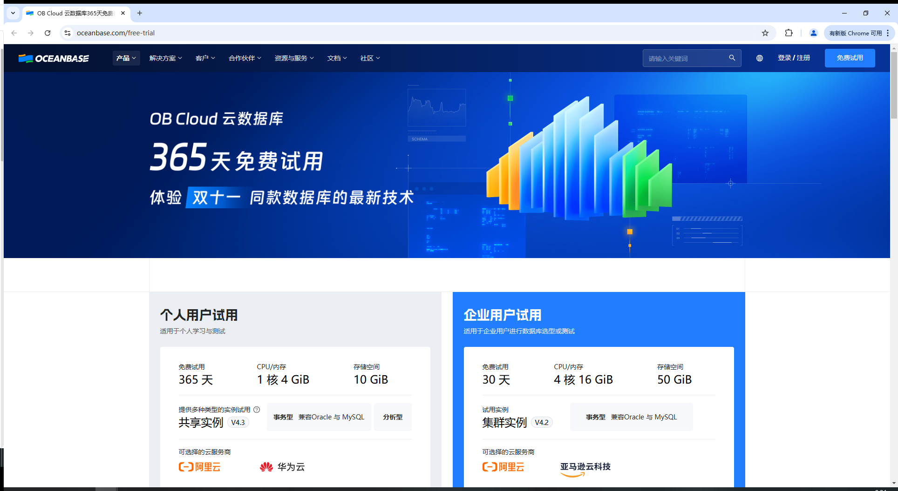Select the 事务型 option under 企业用户试用
Viewport: 898px width, 491px height.
632,417
